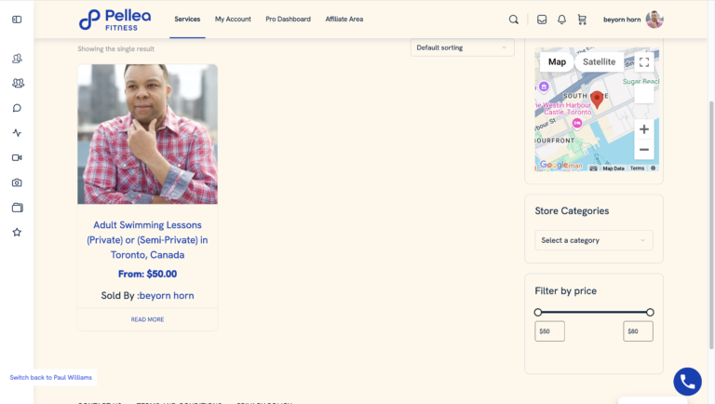
Task: Open the My Account menu
Action: [x=233, y=20]
